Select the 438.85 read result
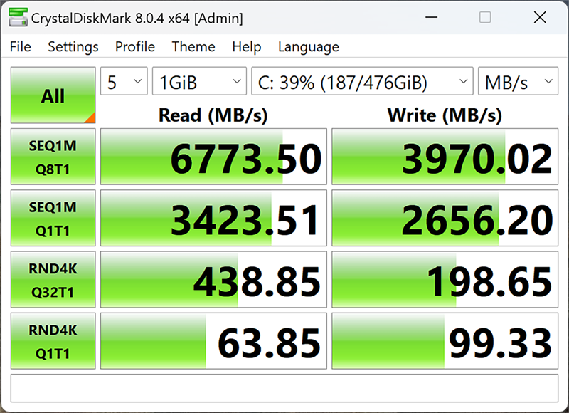This screenshot has height=413, width=569. click(214, 279)
